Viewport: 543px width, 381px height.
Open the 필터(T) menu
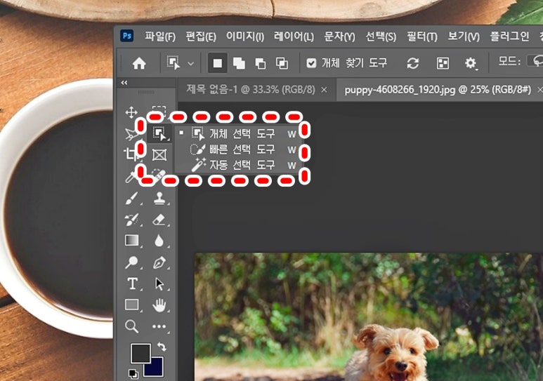(x=421, y=36)
